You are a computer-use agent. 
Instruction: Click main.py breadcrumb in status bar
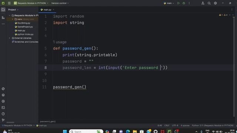click(41, 126)
